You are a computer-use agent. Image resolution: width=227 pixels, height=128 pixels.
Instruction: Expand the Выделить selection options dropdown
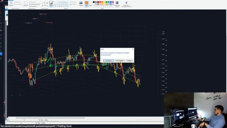pos(26,6)
